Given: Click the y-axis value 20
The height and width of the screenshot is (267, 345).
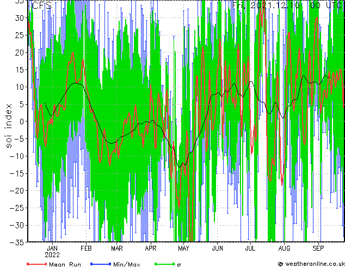Looking at the screenshot, I should point(20,52).
